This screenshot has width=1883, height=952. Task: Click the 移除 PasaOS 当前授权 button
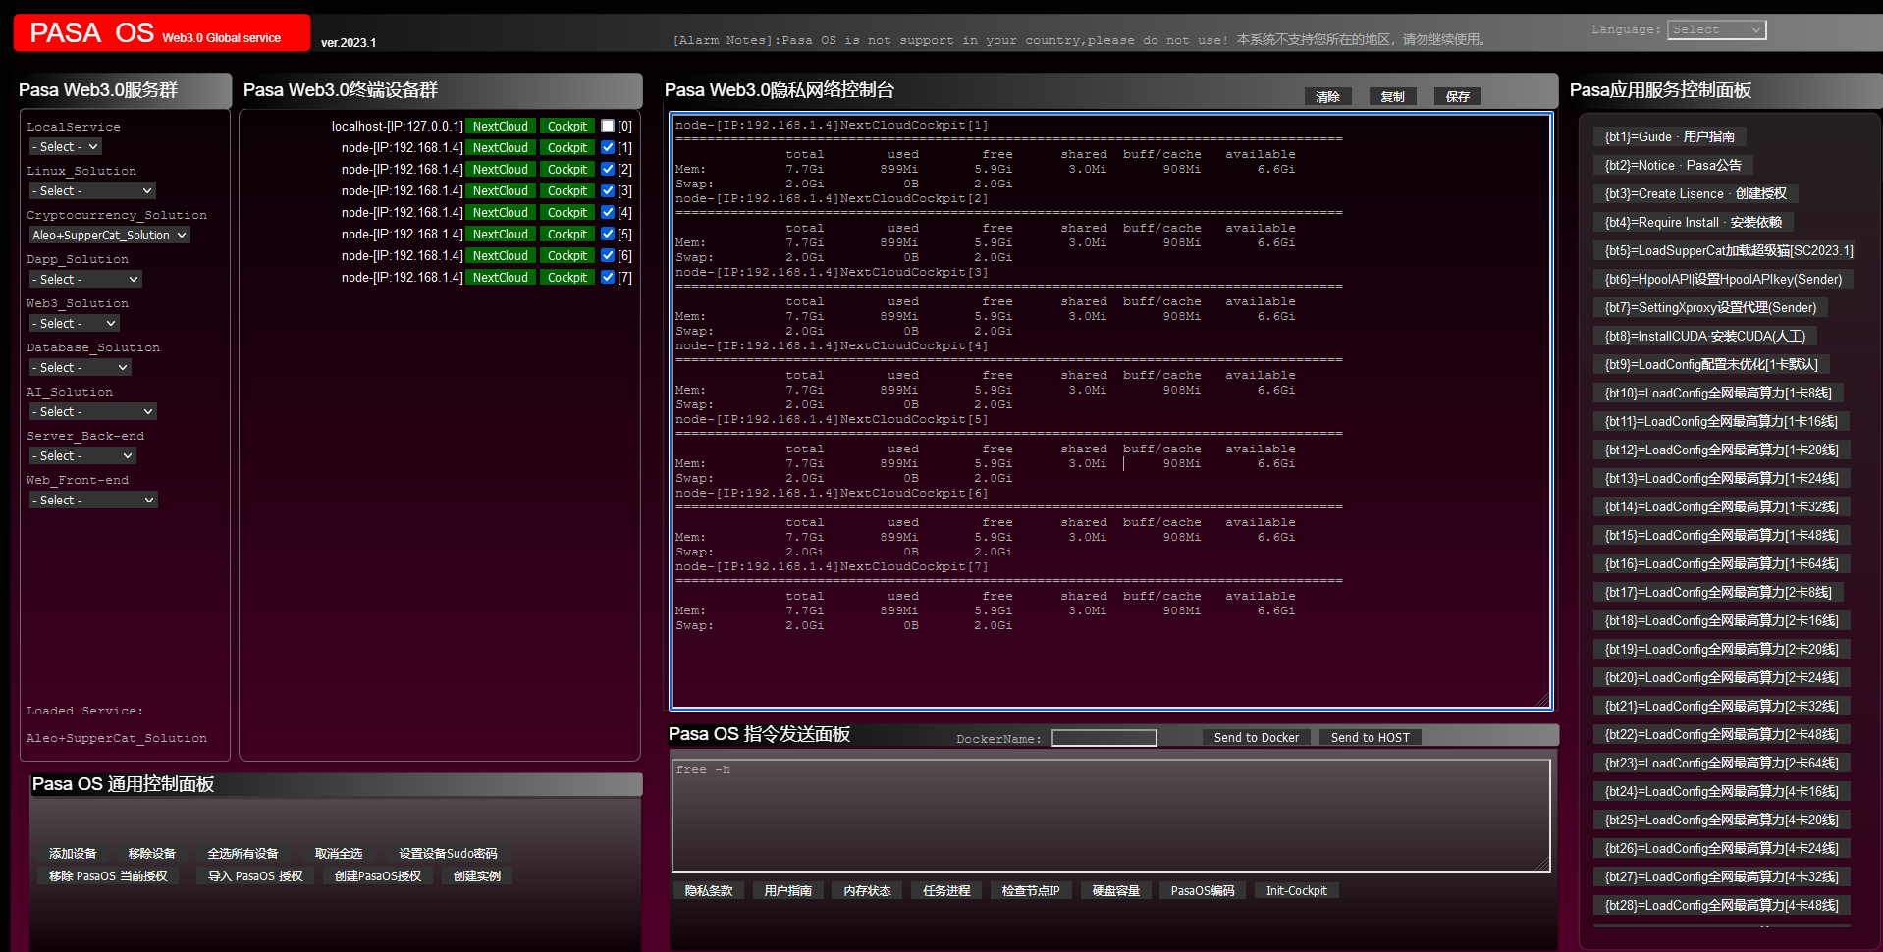[x=108, y=875]
